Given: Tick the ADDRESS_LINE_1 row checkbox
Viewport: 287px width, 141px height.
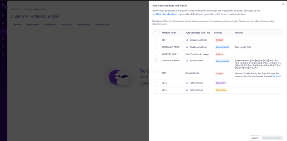Looking at the screenshot, I should tap(156, 54).
